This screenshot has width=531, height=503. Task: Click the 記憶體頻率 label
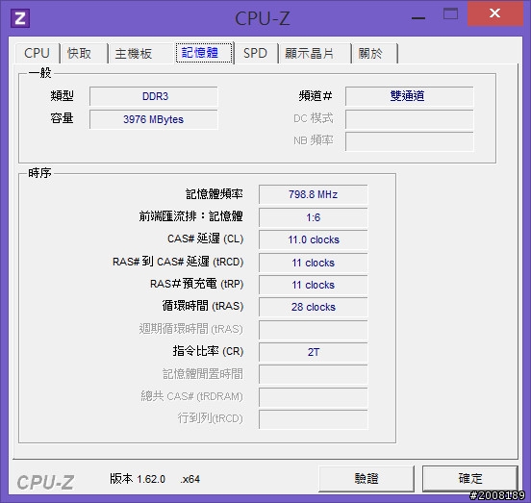click(214, 194)
